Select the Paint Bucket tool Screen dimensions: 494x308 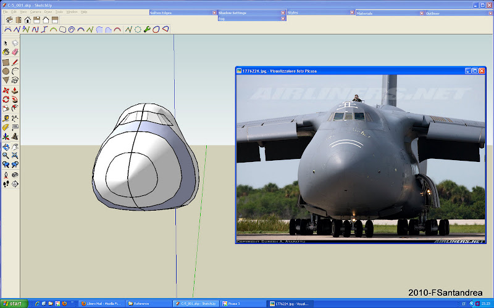tap(6, 52)
